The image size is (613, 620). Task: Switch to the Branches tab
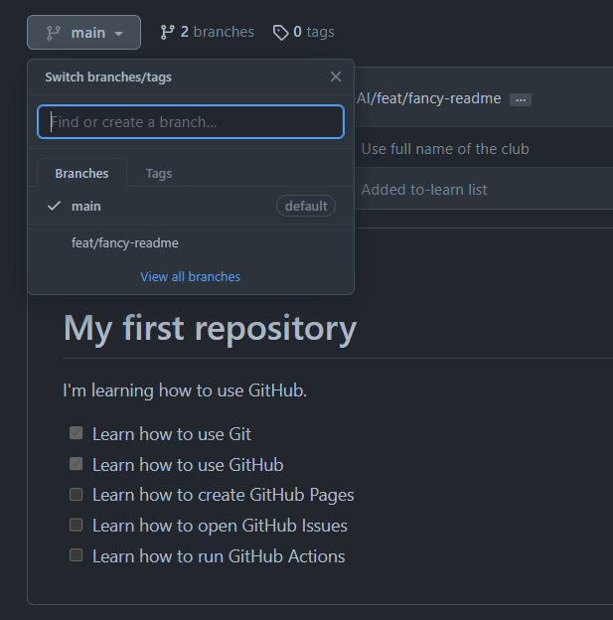81,173
